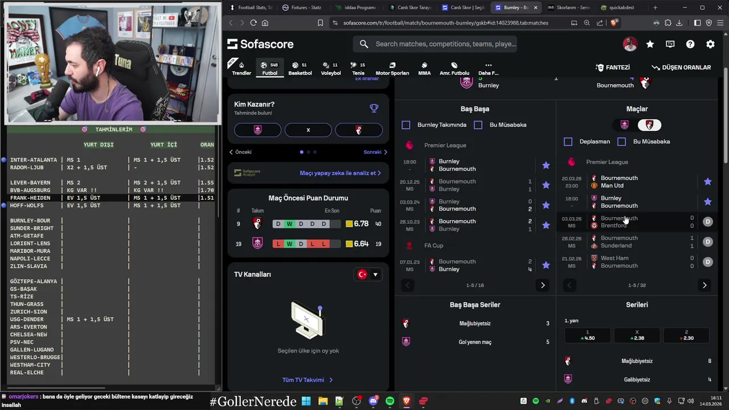This screenshot has width=729, height=410.
Task: Click Önceki in prediction carousel
Action: click(240, 152)
